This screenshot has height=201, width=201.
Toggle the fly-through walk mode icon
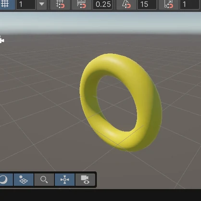point(24,179)
